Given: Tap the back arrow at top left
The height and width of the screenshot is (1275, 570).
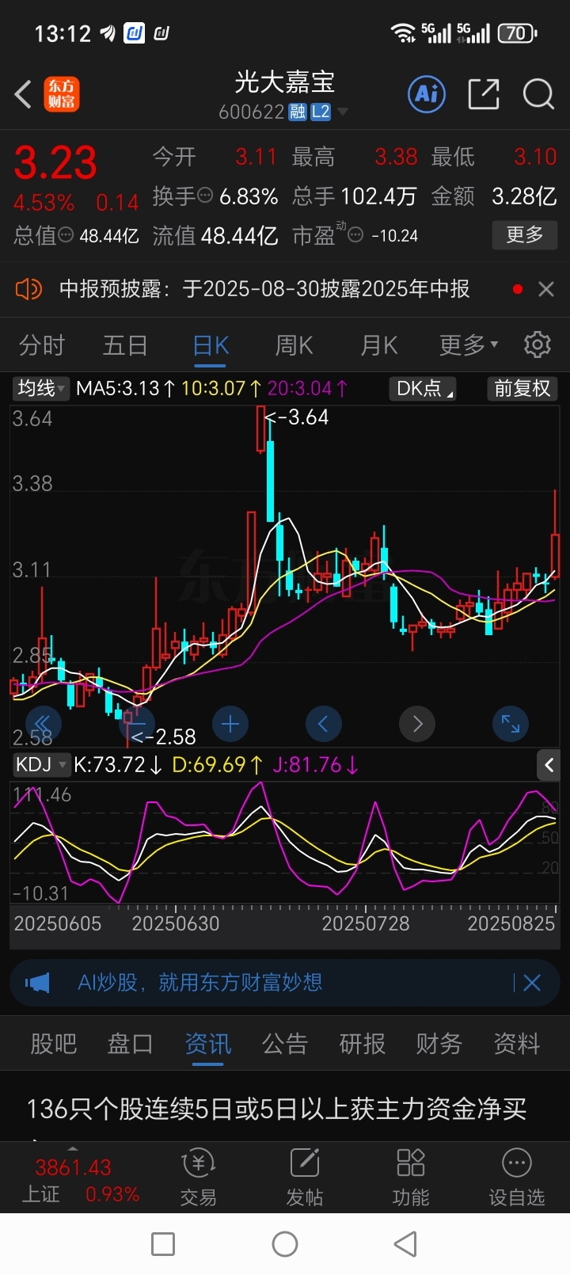Looking at the screenshot, I should tap(23, 95).
